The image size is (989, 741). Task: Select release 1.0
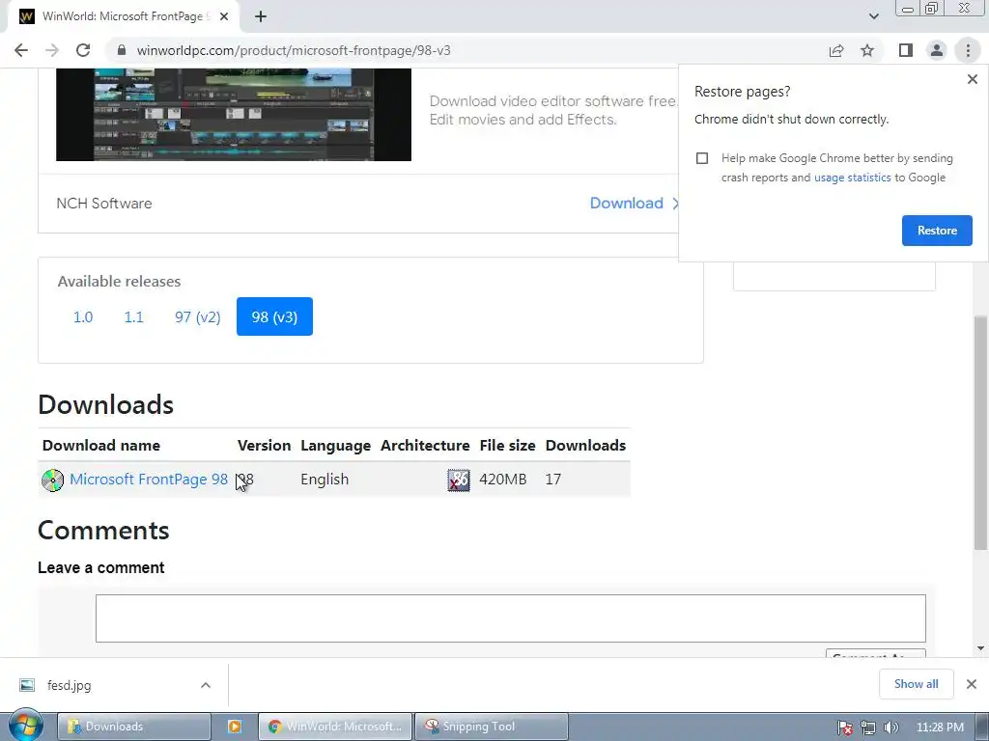tap(83, 316)
